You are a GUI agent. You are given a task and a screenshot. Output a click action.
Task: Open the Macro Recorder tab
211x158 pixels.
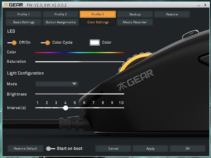click(135, 22)
